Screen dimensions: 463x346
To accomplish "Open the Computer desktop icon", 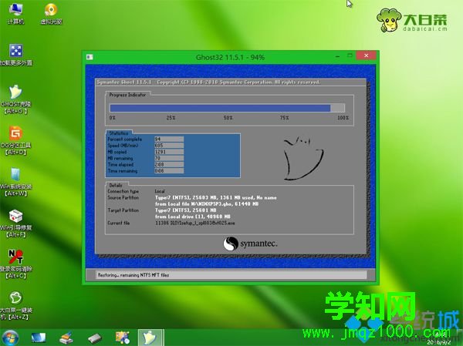I will click(15, 13).
